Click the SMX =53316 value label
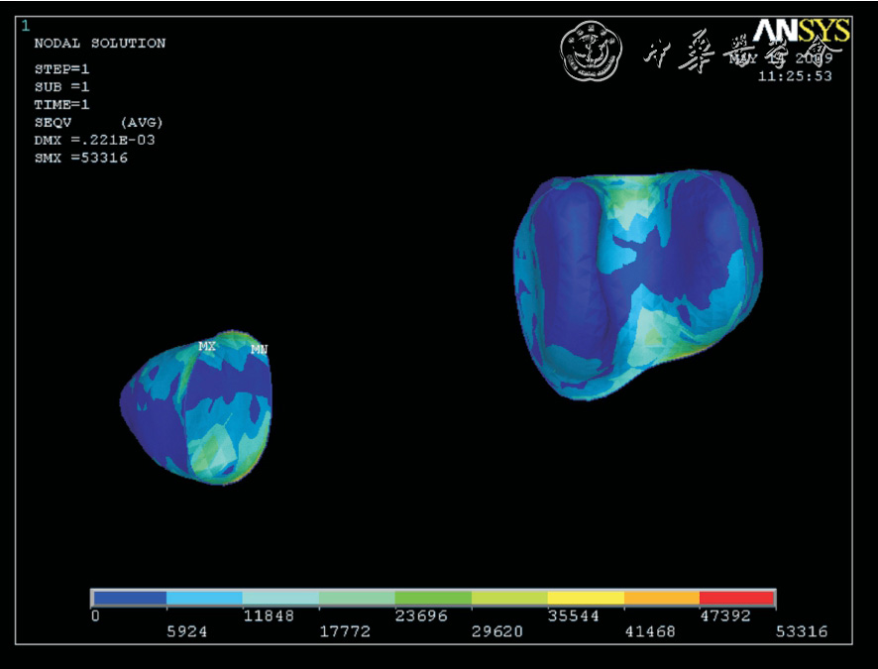 coord(80,158)
